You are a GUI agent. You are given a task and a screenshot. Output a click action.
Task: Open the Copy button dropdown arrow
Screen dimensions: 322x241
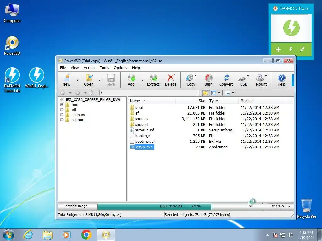pos(195,76)
